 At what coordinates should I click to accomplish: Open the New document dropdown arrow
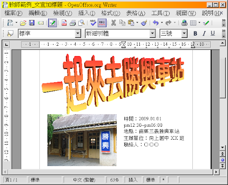(16, 23)
